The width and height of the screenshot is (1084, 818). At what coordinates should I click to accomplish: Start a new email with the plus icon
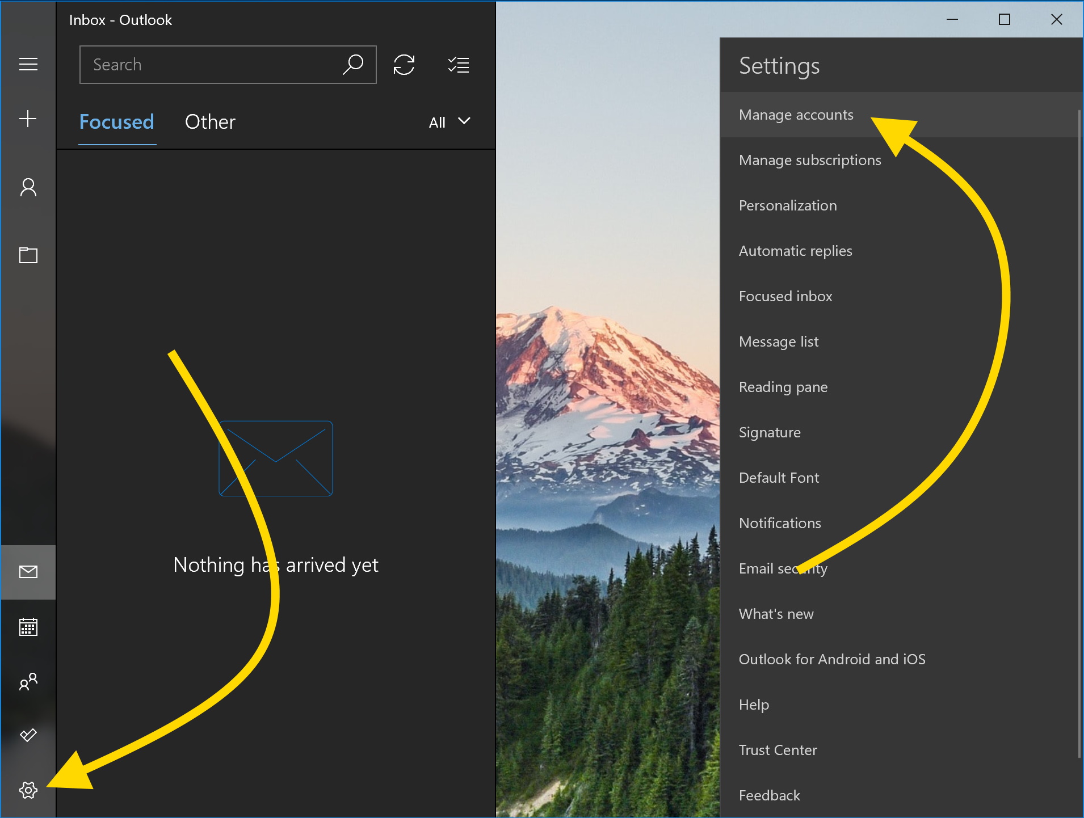[x=28, y=119]
